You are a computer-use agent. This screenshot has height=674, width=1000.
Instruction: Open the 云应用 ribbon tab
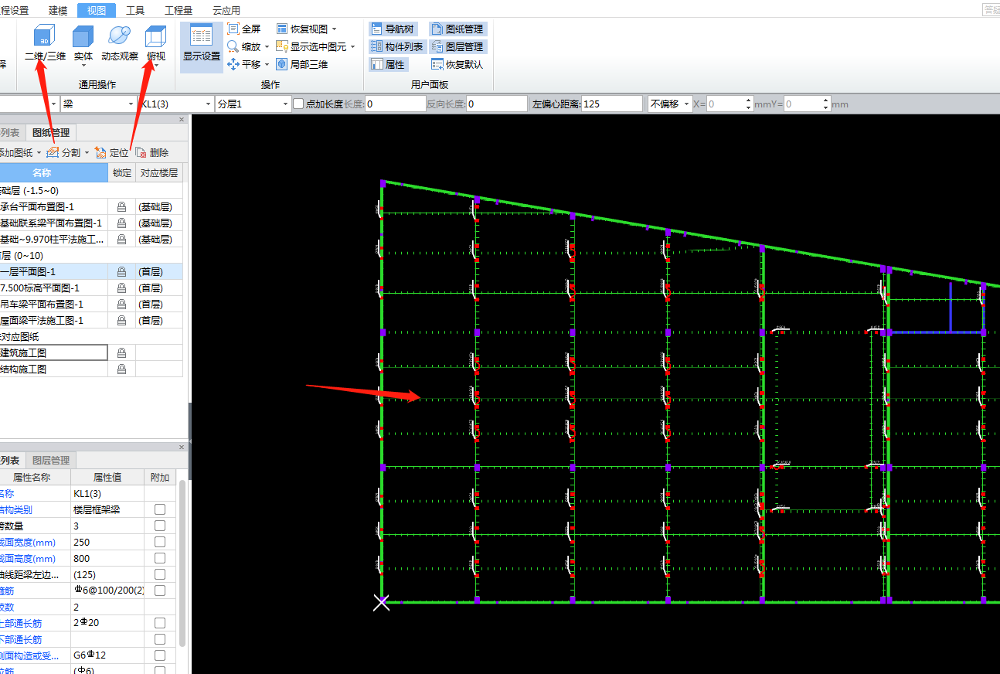click(226, 10)
